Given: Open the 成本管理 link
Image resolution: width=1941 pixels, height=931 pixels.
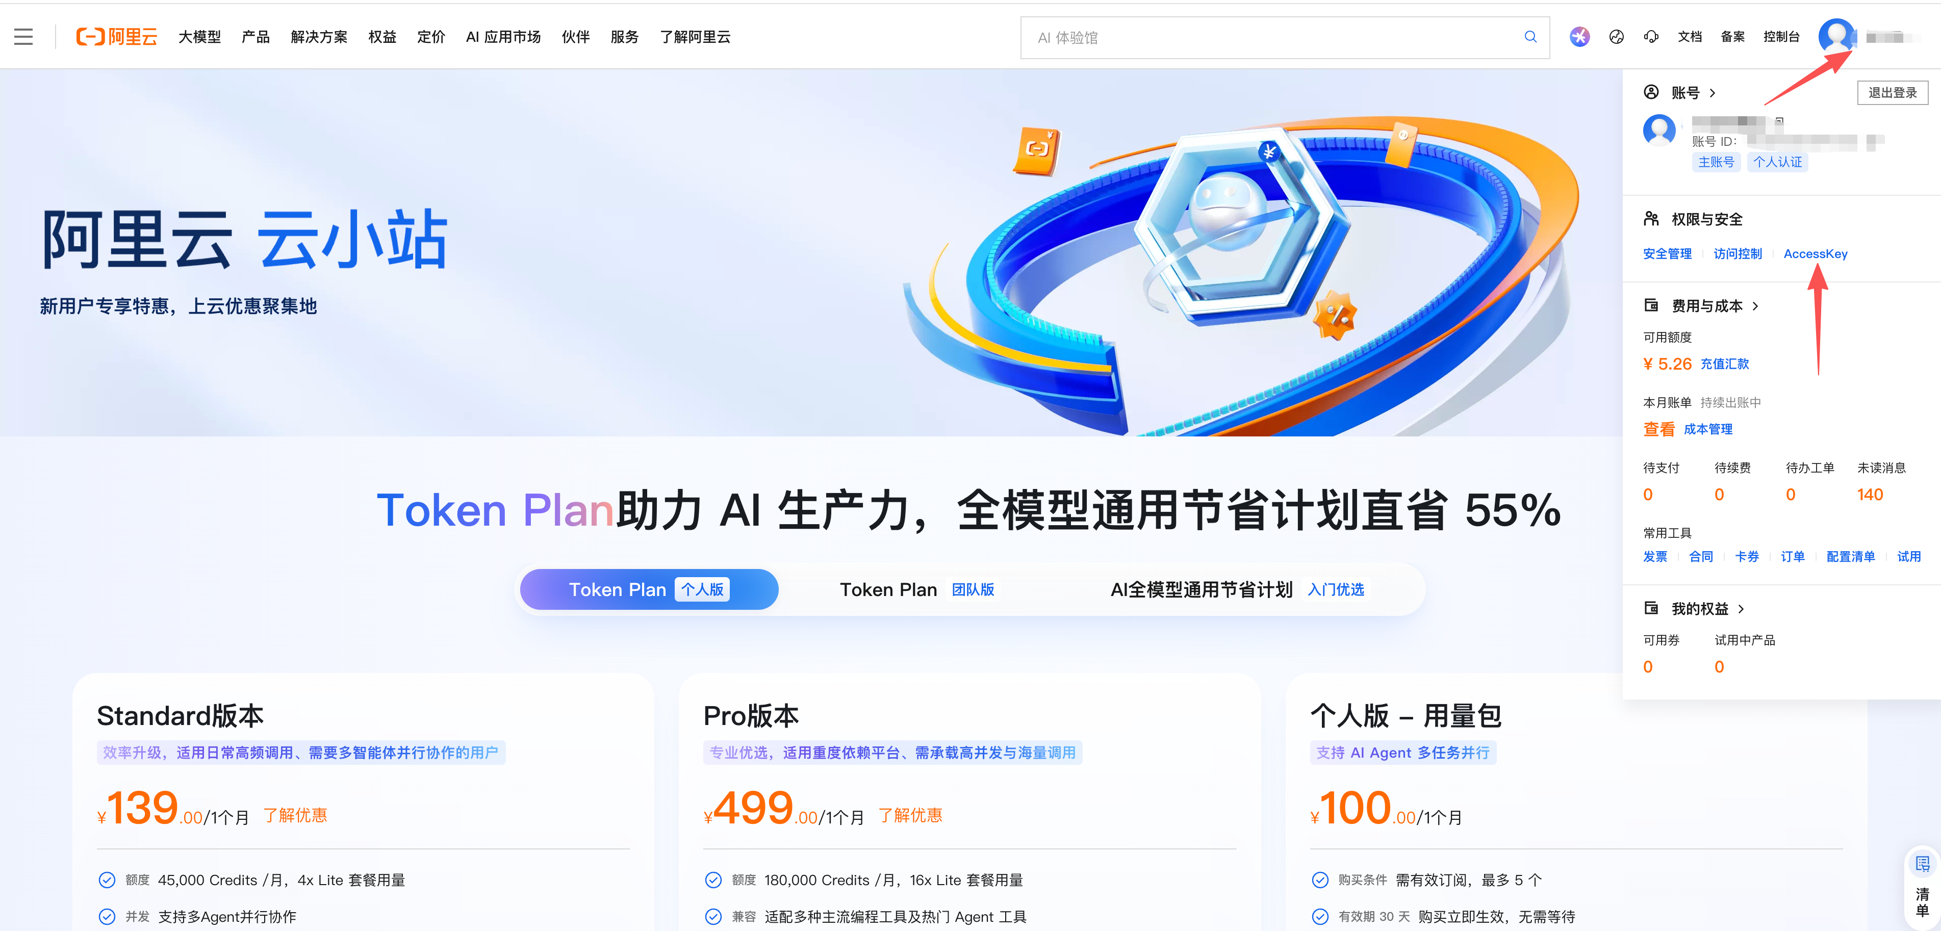Looking at the screenshot, I should point(1708,429).
